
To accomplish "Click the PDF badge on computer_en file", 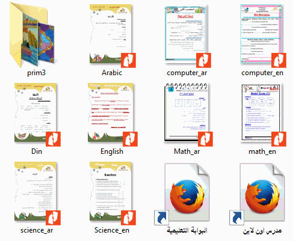I will pos(279,60).
